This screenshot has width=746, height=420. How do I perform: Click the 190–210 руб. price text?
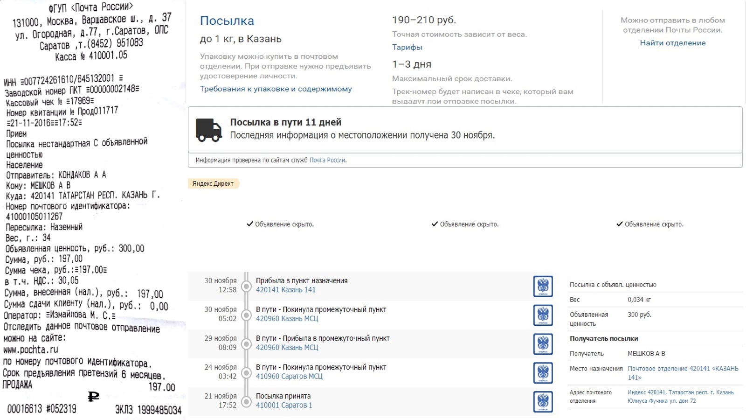click(424, 20)
